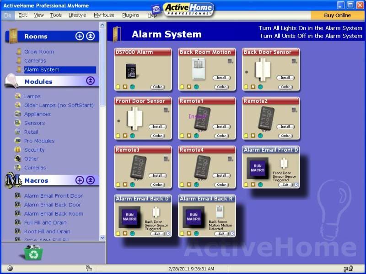The width and height of the screenshot is (366, 274).
Task: Collapse the Rooms section
Action: (90, 36)
